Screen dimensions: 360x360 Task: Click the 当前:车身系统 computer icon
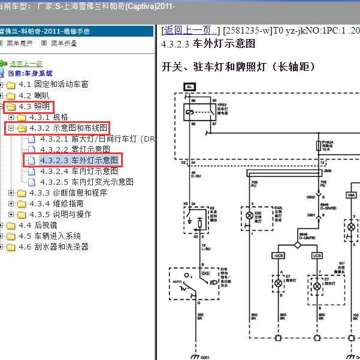tap(2, 73)
